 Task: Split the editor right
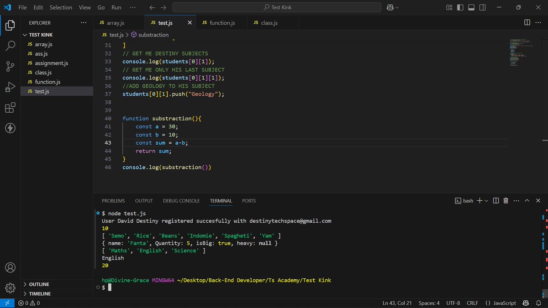click(x=527, y=22)
